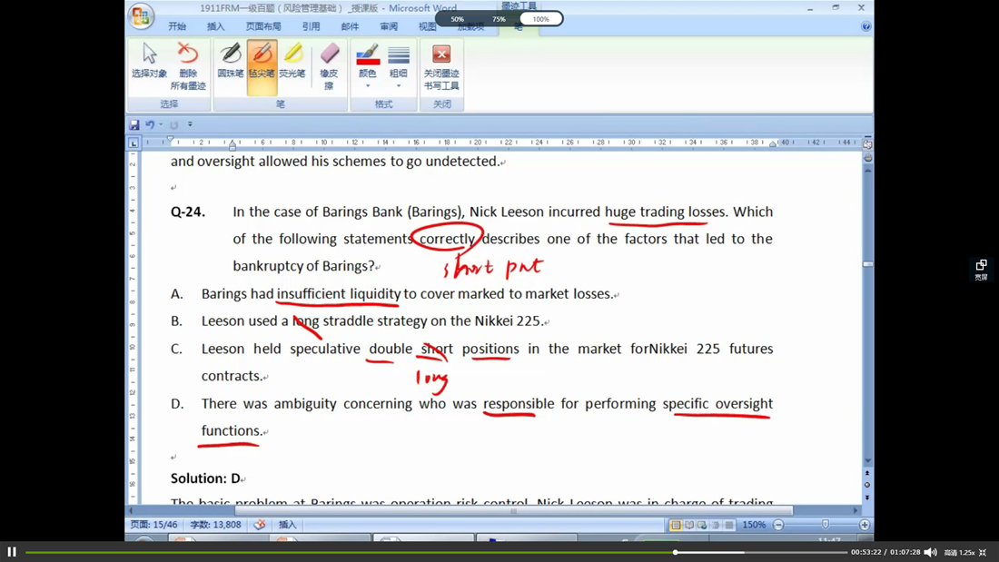Open the 审阅 Review tab
This screenshot has height=562, width=999.
click(389, 26)
